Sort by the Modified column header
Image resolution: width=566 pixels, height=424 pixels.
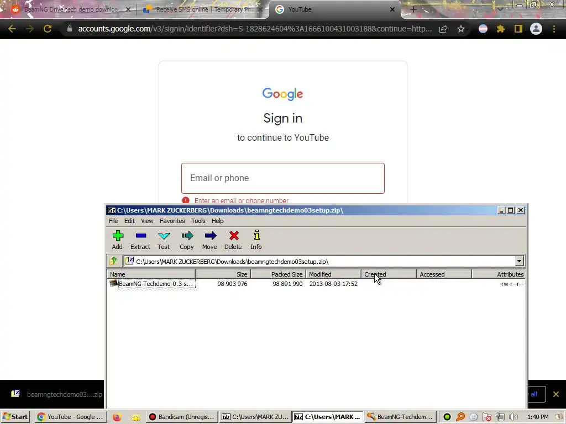pyautogui.click(x=333, y=274)
